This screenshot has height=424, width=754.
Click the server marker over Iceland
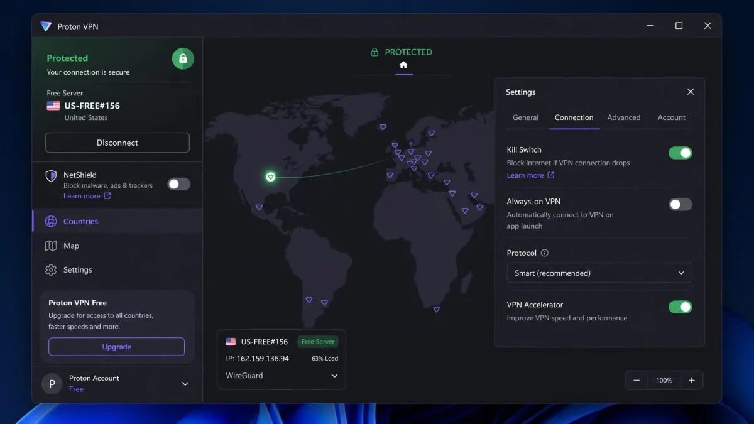383,127
